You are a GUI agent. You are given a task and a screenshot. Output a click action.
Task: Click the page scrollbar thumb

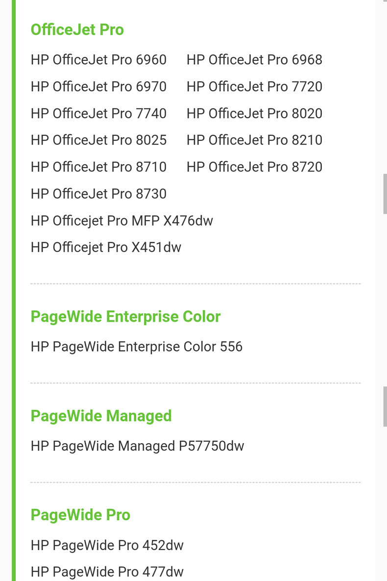click(x=385, y=194)
